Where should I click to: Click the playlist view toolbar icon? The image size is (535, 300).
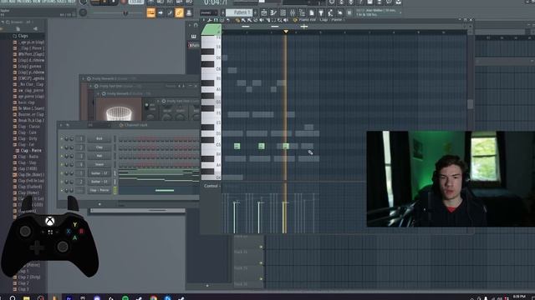[264, 13]
